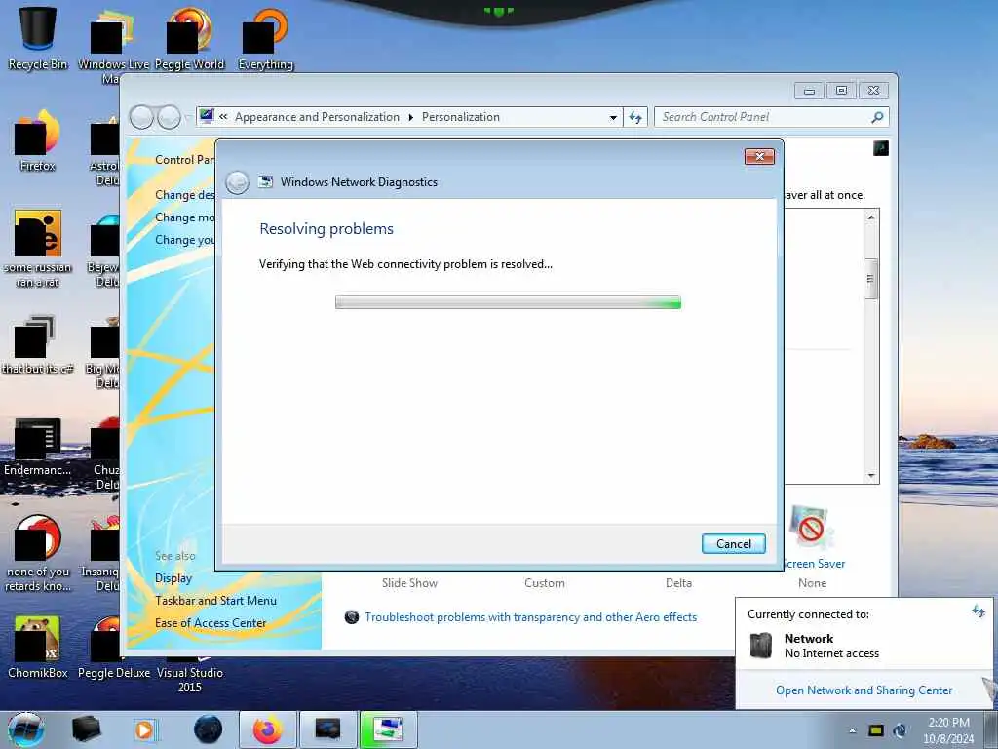Open address bar history dropdown

(x=613, y=117)
